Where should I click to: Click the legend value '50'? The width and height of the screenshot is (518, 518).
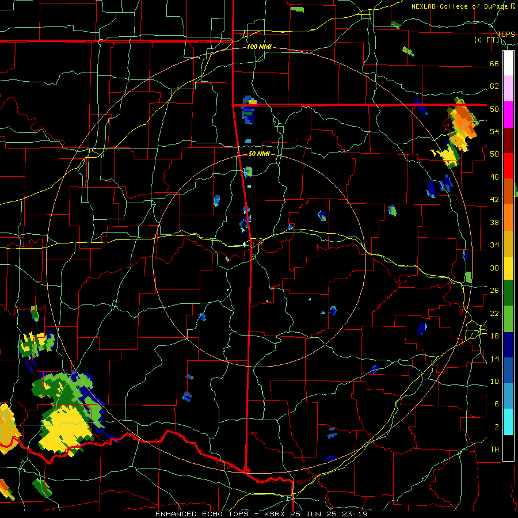(x=494, y=154)
